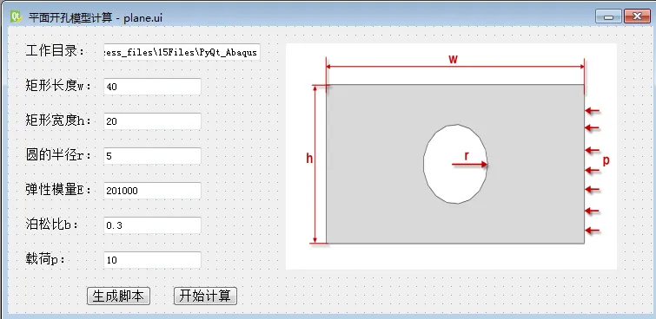The image size is (656, 319).
Task: Click the 载荷p field containing 10
Action: pyautogui.click(x=152, y=260)
